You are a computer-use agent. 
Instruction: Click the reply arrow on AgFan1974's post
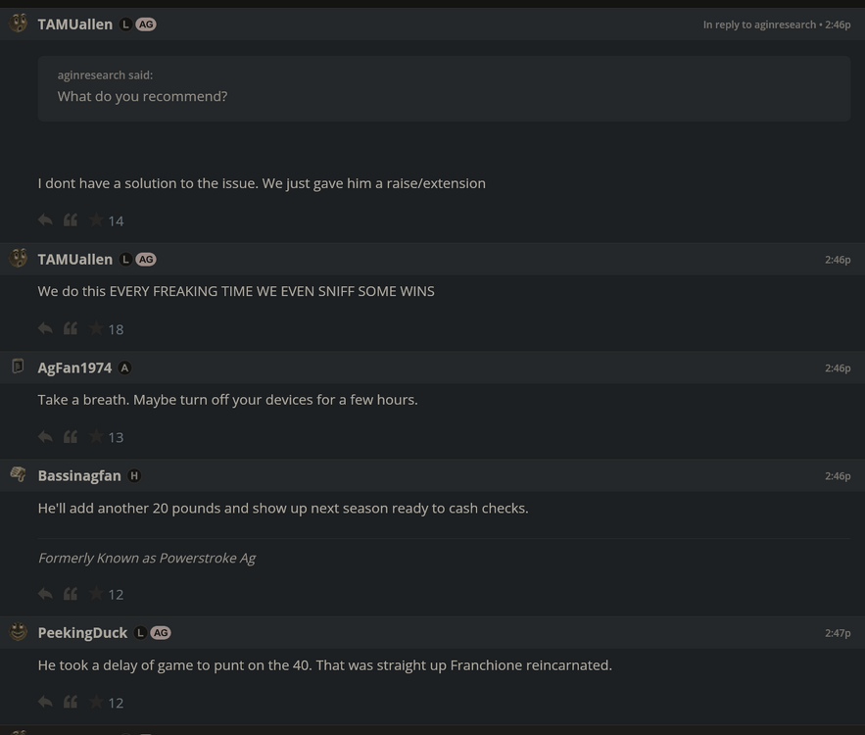point(45,436)
